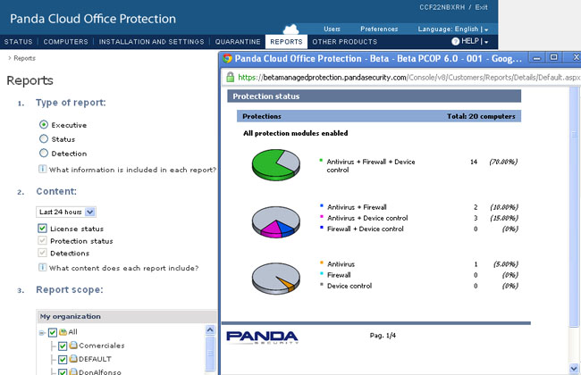Click the organization tree scroll up arrow

pyautogui.click(x=210, y=329)
